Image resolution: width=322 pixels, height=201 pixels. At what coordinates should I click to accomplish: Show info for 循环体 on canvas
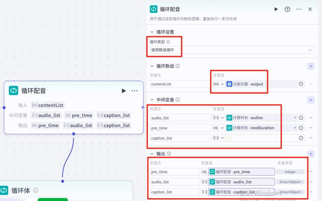[x=36, y=190]
